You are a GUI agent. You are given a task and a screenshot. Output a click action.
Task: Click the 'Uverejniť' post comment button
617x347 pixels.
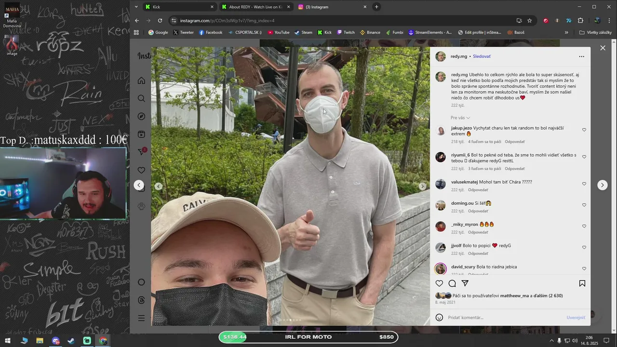(x=576, y=317)
